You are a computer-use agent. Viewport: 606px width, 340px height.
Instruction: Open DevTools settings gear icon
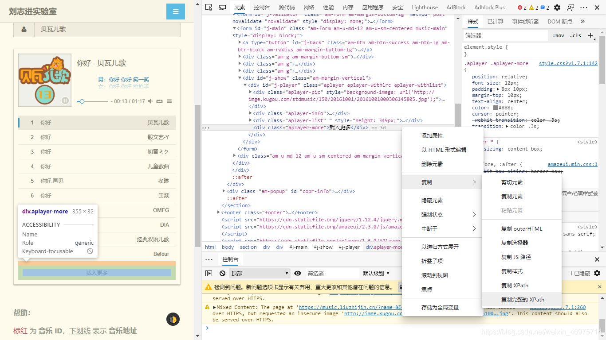pos(557,7)
